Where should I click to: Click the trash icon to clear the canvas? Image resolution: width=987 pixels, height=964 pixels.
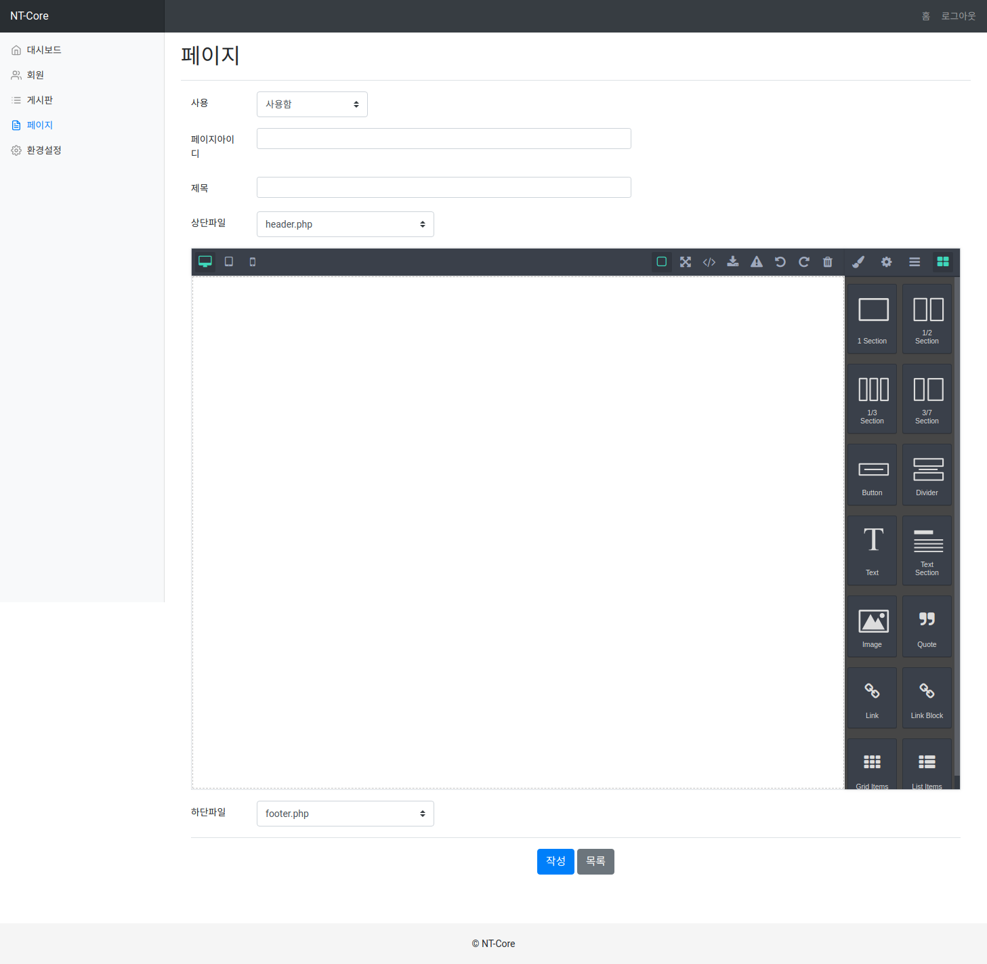(828, 262)
